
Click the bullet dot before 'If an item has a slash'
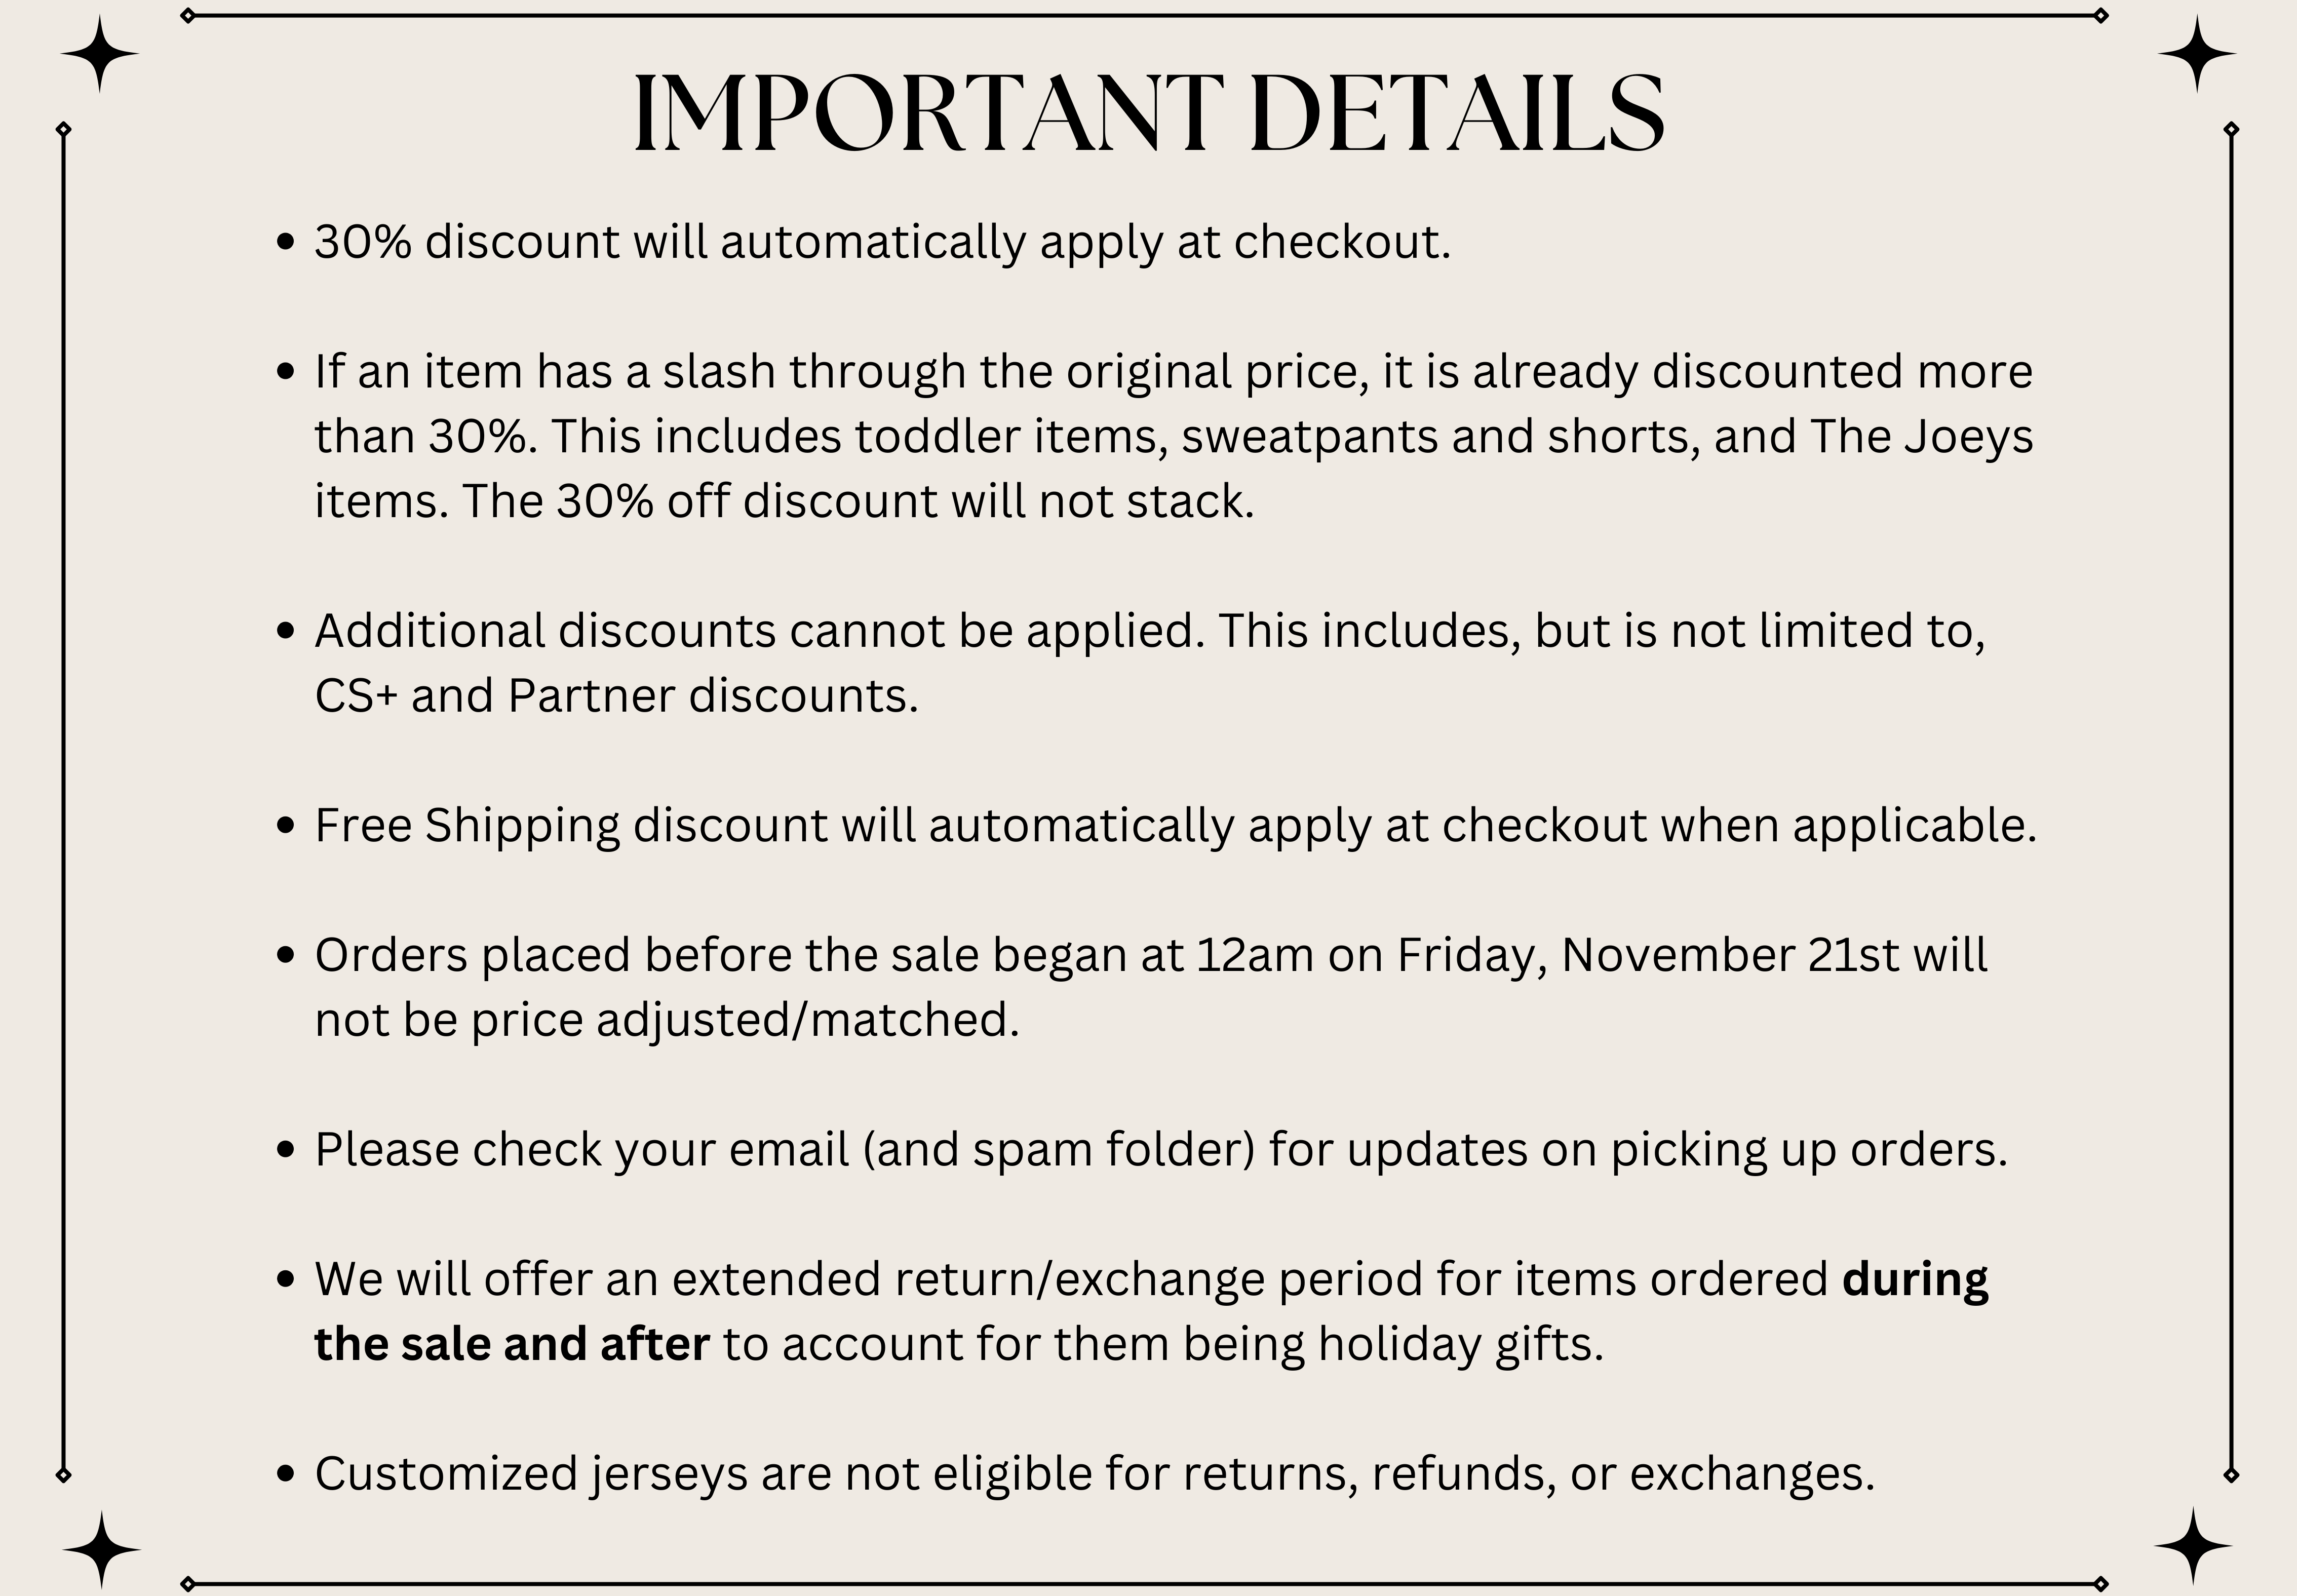point(286,372)
